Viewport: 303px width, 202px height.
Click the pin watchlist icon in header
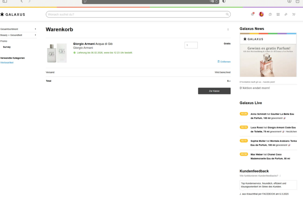coord(286,14)
